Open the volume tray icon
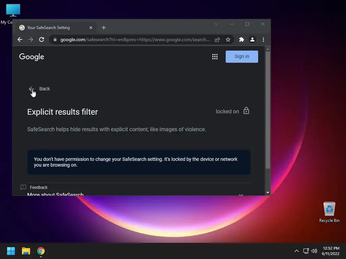The height and width of the screenshot is (259, 346). pos(314,251)
